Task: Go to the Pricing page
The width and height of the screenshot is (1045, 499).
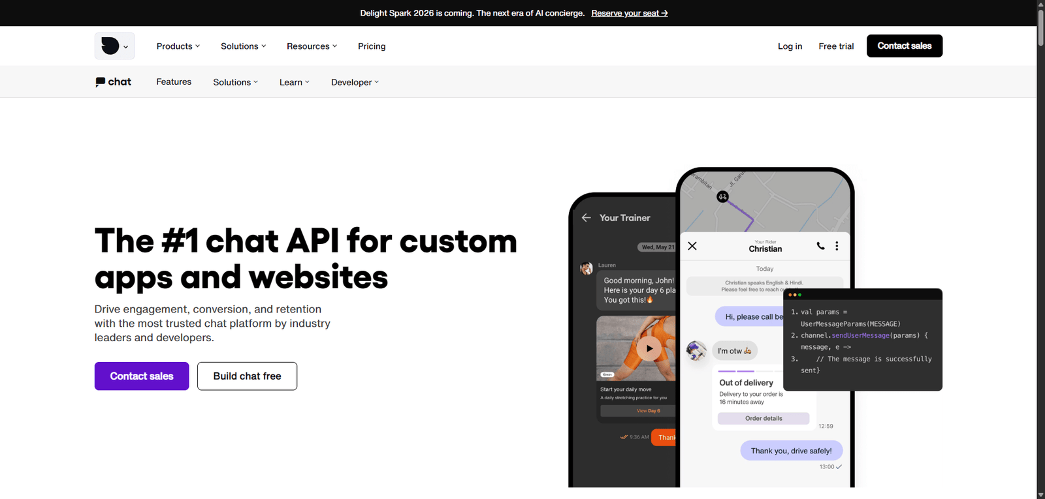Action: [372, 46]
